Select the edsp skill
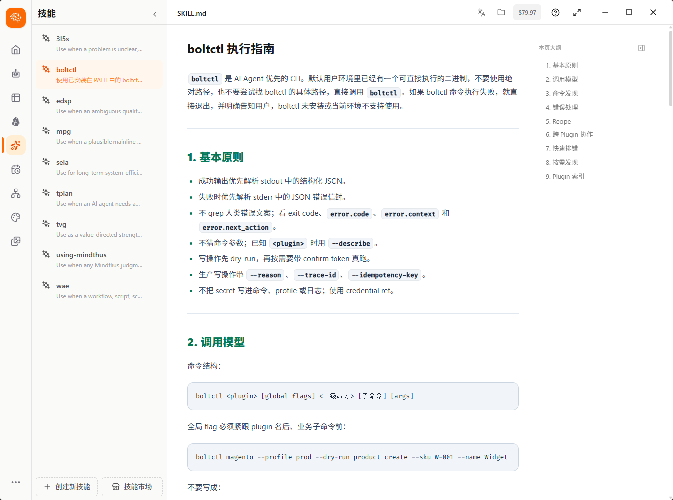Viewport: 673px width, 500px height. click(100, 106)
